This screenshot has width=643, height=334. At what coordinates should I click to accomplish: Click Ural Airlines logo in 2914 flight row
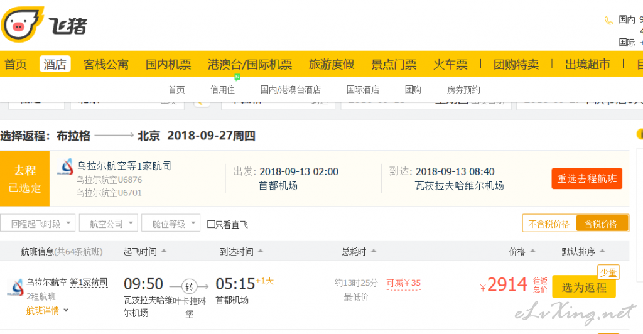coord(16,288)
